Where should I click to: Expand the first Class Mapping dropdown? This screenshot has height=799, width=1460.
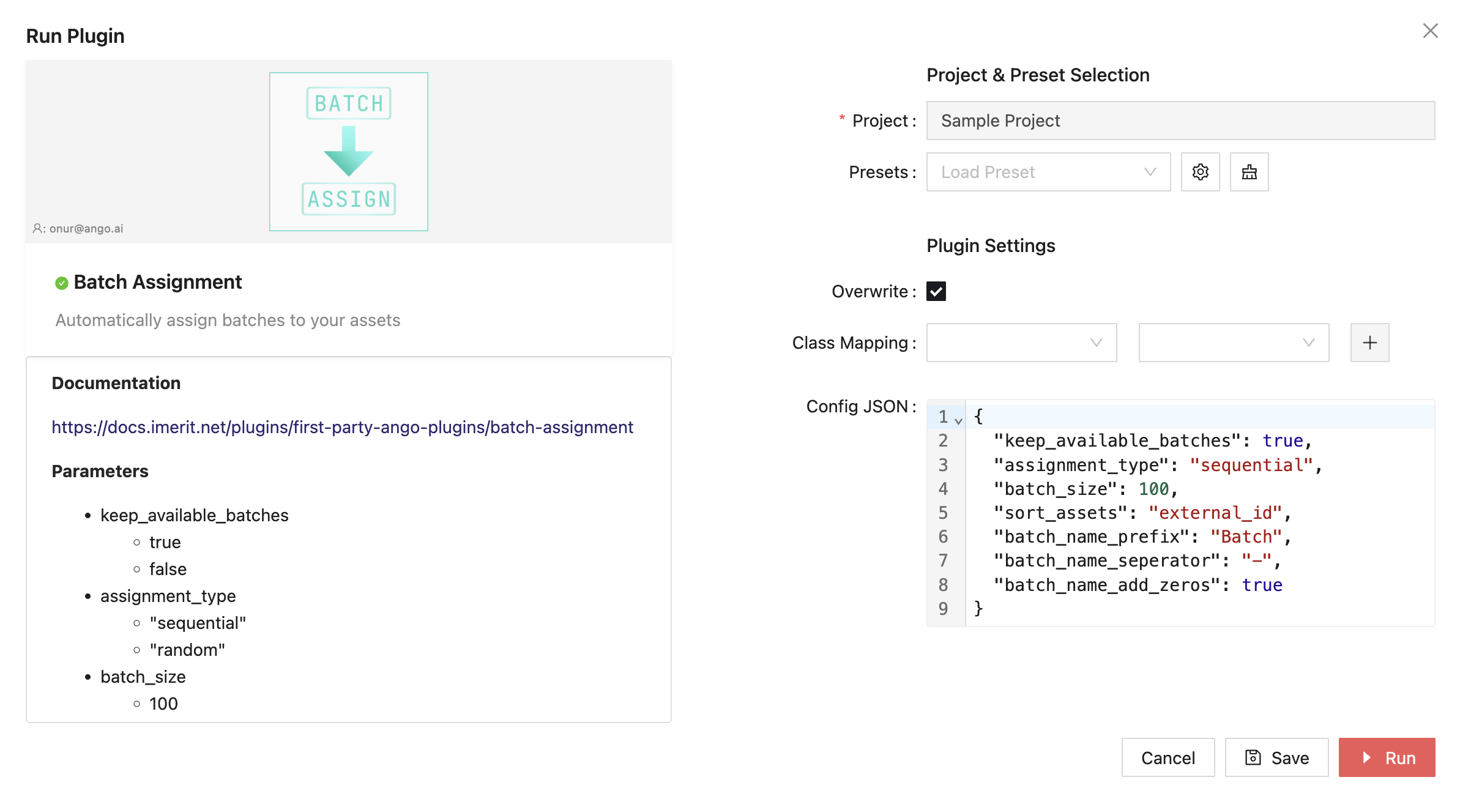pos(1021,343)
